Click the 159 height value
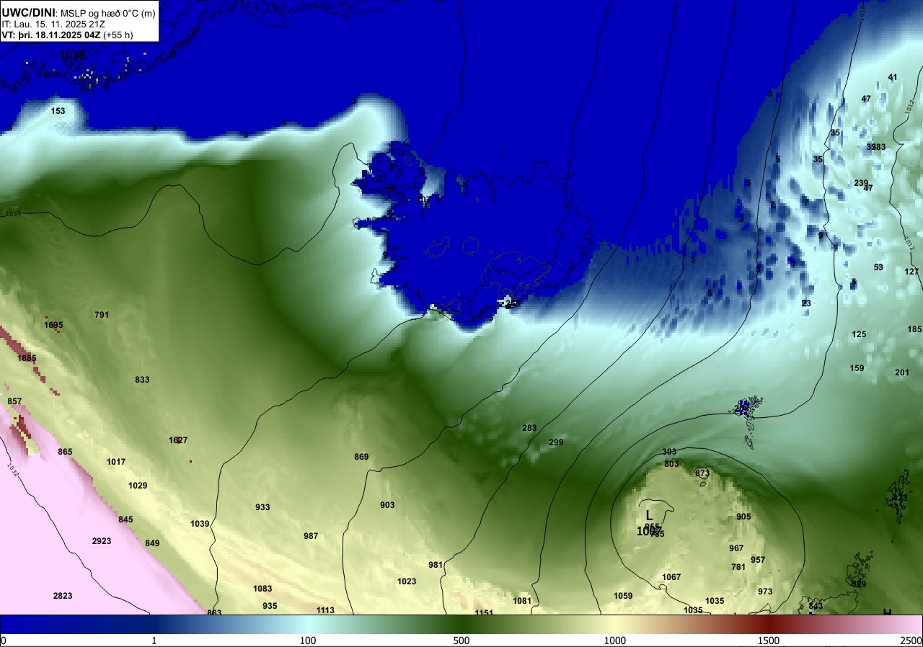923x647 pixels. pos(857,368)
